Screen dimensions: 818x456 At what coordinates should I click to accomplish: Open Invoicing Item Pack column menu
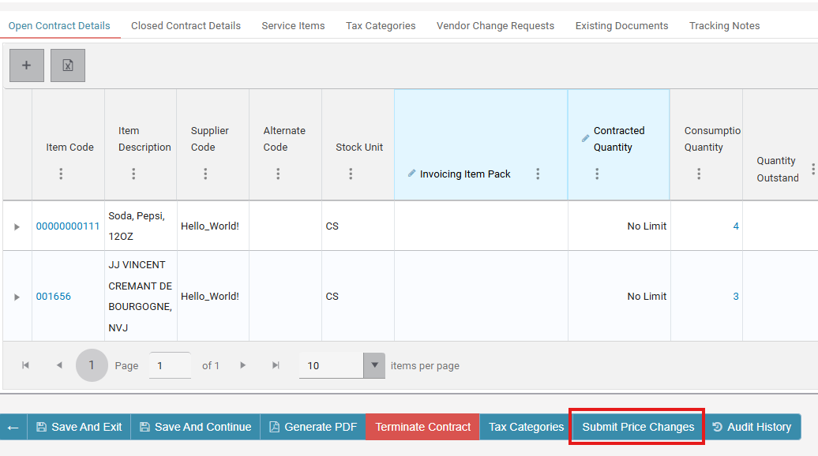point(538,174)
